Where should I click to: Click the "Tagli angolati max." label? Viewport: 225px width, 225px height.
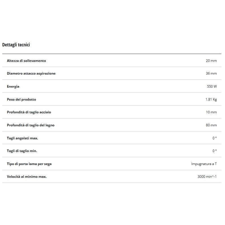[x=22, y=138]
